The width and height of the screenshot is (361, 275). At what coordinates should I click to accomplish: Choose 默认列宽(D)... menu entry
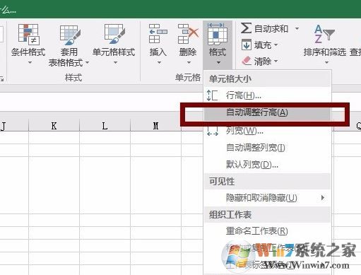click(x=268, y=165)
